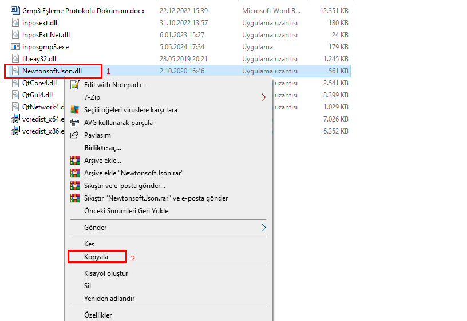Select file name 'QtGui4.dll'
This screenshot has height=321, width=467.
coord(38,95)
